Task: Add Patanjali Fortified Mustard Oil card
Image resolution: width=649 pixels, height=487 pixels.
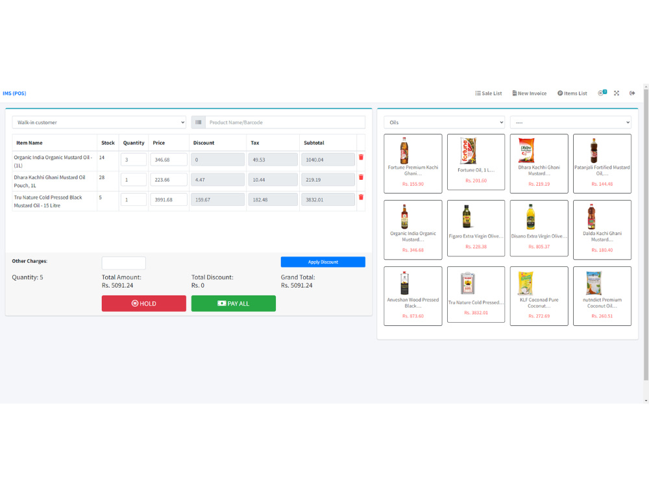Action: click(602, 163)
